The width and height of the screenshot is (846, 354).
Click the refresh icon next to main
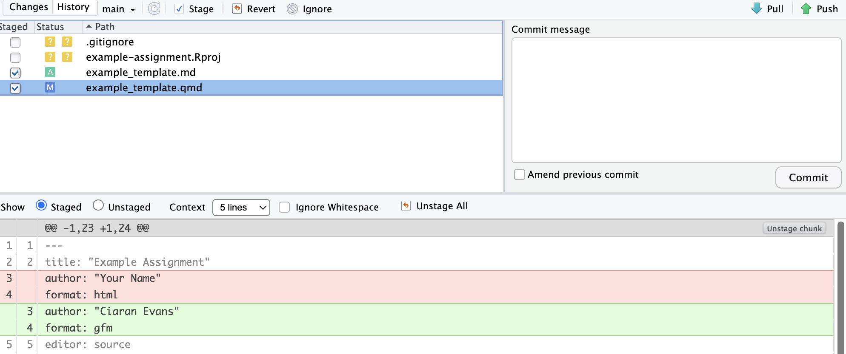[154, 8]
